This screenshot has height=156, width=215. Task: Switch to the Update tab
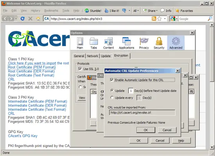tap(106, 56)
